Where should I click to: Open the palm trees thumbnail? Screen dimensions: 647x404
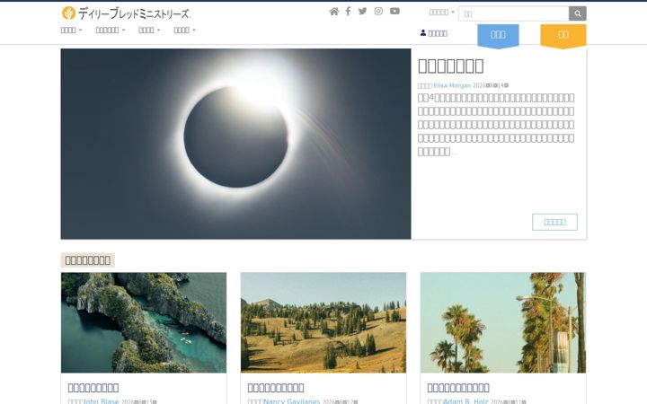point(503,323)
